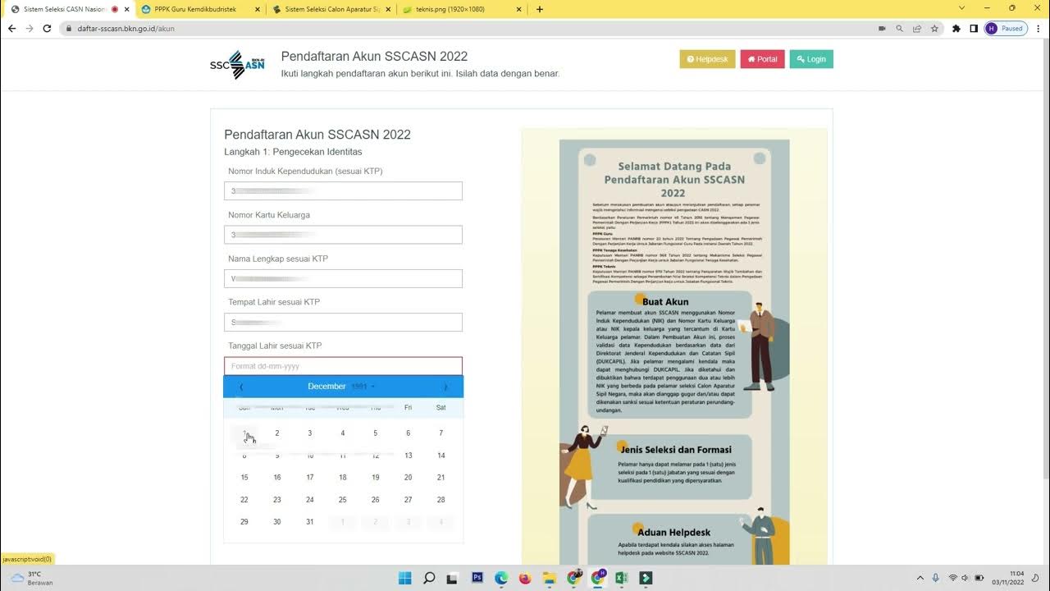This screenshot has width=1050, height=591.
Task: Select Sistem Seleksi CASN Nasional tab
Action: coord(69,9)
